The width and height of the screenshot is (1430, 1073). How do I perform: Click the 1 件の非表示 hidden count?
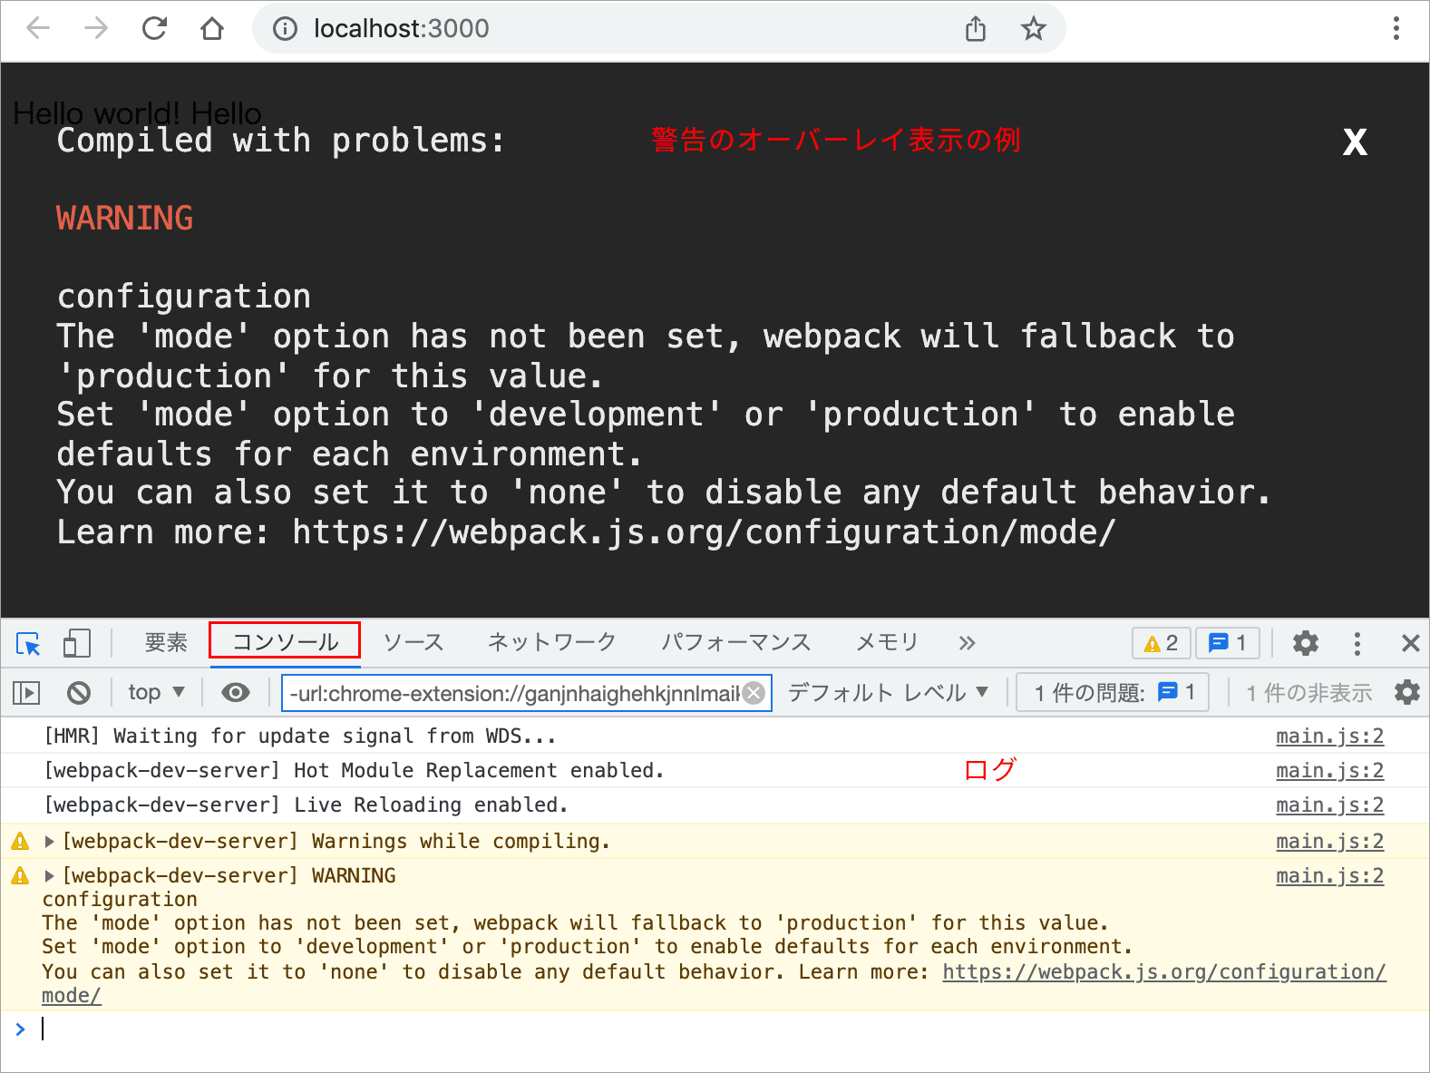[1308, 693]
